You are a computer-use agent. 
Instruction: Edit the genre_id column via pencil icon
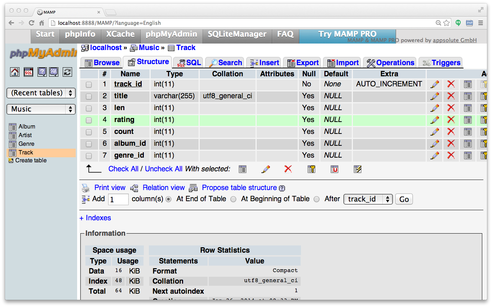point(435,155)
